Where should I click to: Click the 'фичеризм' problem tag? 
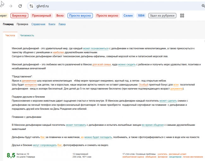click(x=162, y=157)
